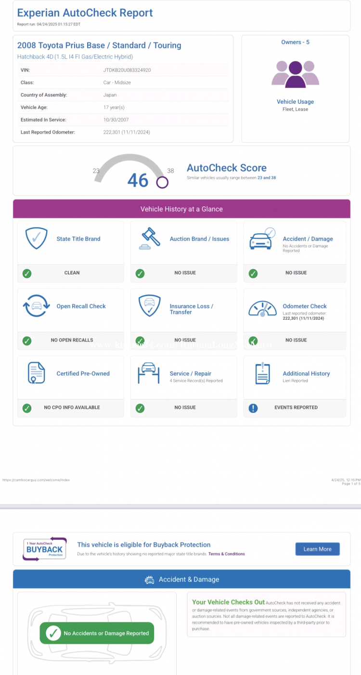This screenshot has height=675, width=361.
Task: Open the Additional History link
Action: point(306,374)
